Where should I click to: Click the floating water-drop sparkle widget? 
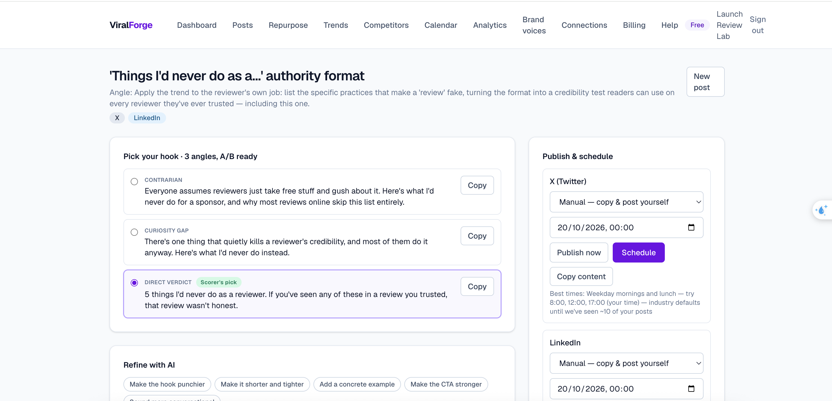[x=822, y=210]
